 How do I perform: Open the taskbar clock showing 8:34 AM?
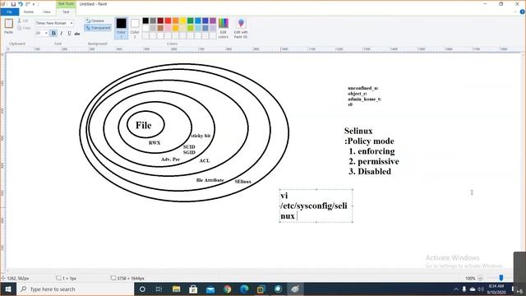(x=496, y=289)
